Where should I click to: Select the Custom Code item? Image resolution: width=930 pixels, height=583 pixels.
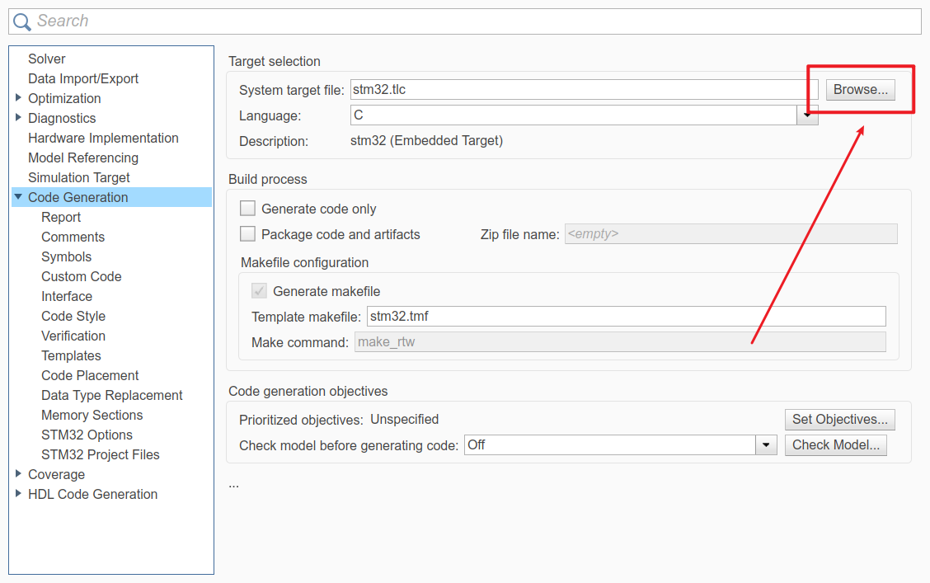82,276
